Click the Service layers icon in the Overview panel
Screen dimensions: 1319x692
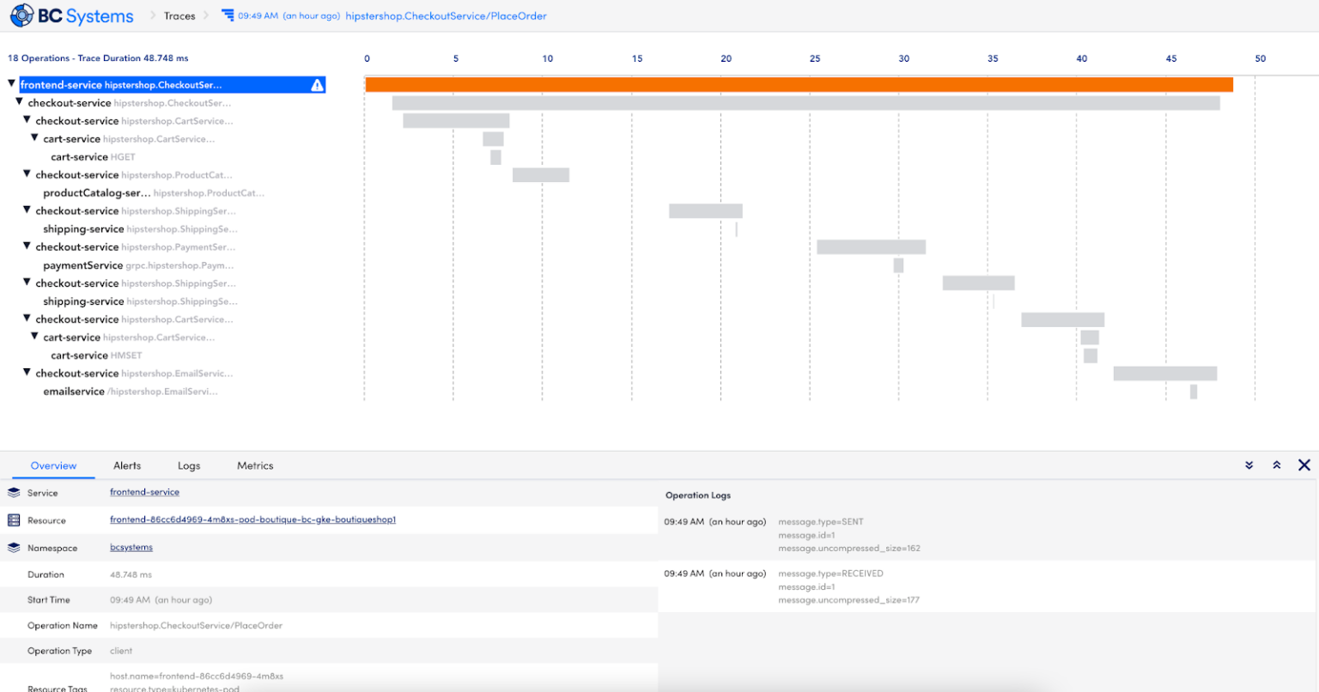(x=12, y=492)
